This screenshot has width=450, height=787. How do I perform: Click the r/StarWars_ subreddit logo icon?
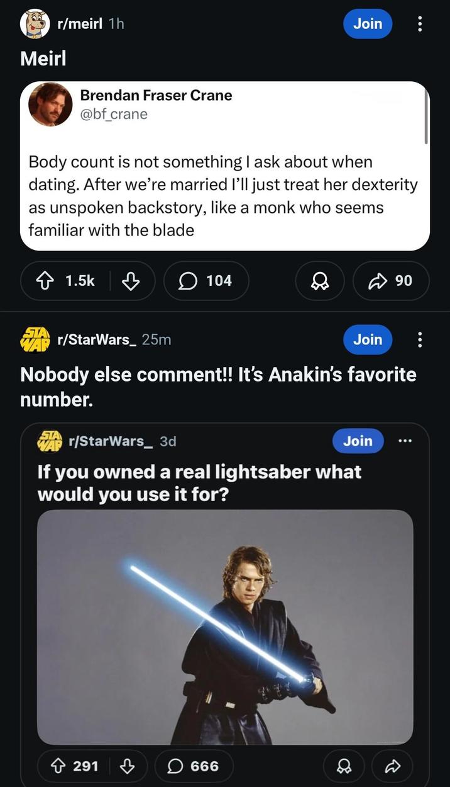(34, 339)
